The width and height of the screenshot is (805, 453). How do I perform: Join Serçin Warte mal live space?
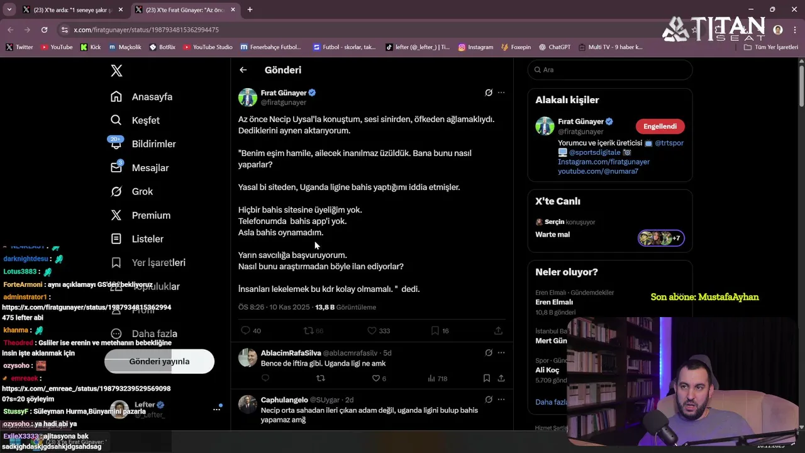(x=610, y=229)
